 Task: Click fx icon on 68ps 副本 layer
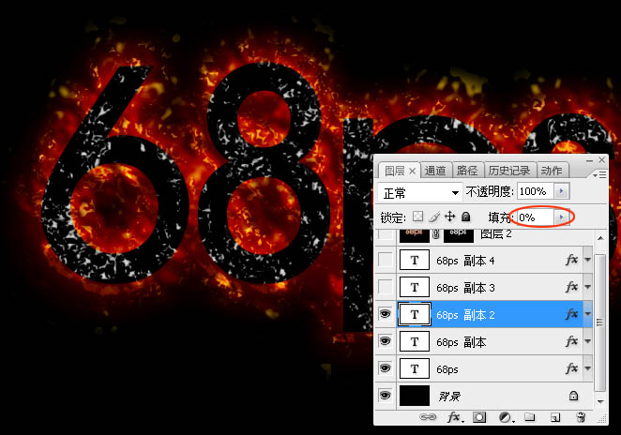click(x=571, y=341)
